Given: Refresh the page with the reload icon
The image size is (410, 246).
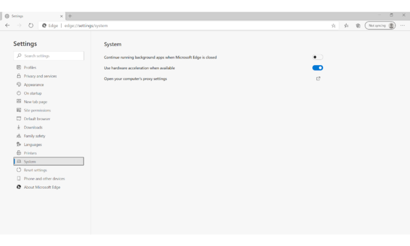Looking at the screenshot, I should pyautogui.click(x=31, y=25).
